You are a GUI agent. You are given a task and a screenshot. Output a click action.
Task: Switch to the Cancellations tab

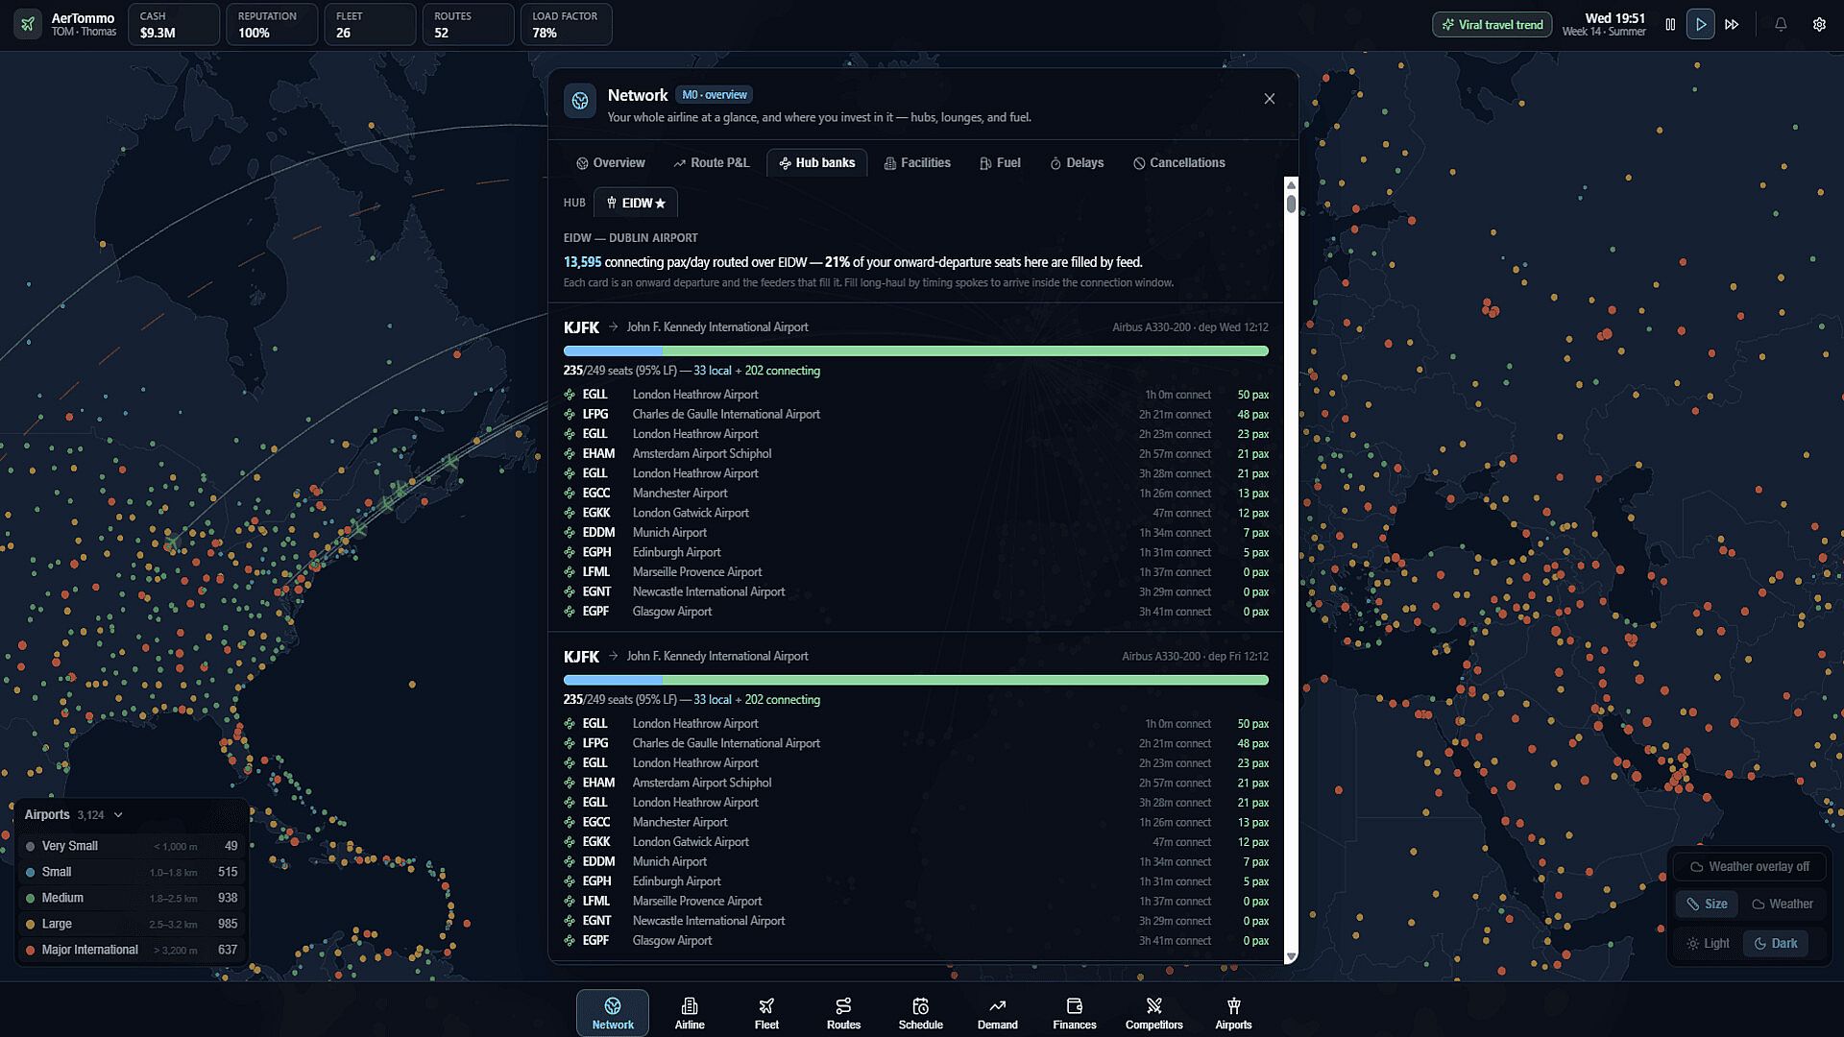[1178, 163]
